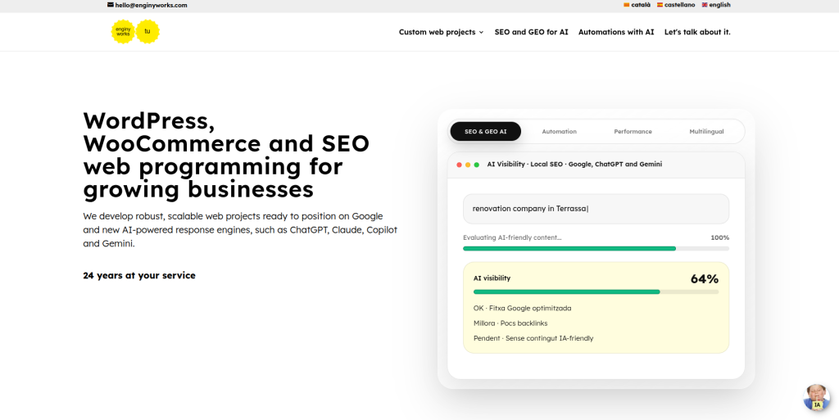Click the red dot in mock window

(459, 165)
